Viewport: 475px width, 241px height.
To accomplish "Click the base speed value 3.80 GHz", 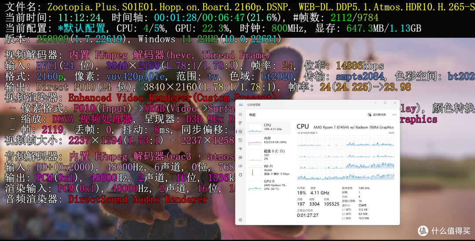I will click(x=364, y=188).
